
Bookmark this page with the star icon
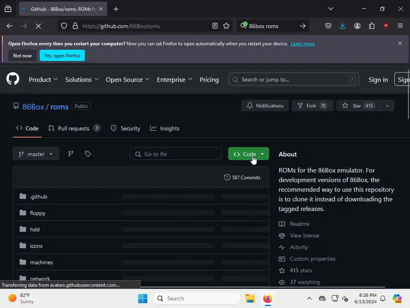click(226, 26)
